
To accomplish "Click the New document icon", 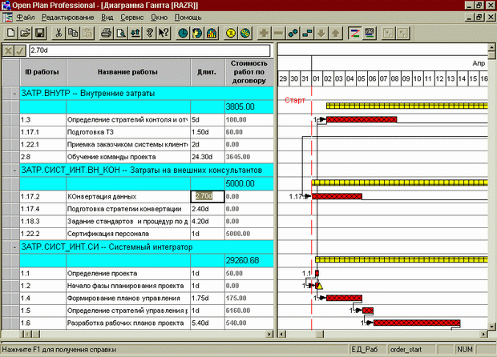I will pos(11,33).
